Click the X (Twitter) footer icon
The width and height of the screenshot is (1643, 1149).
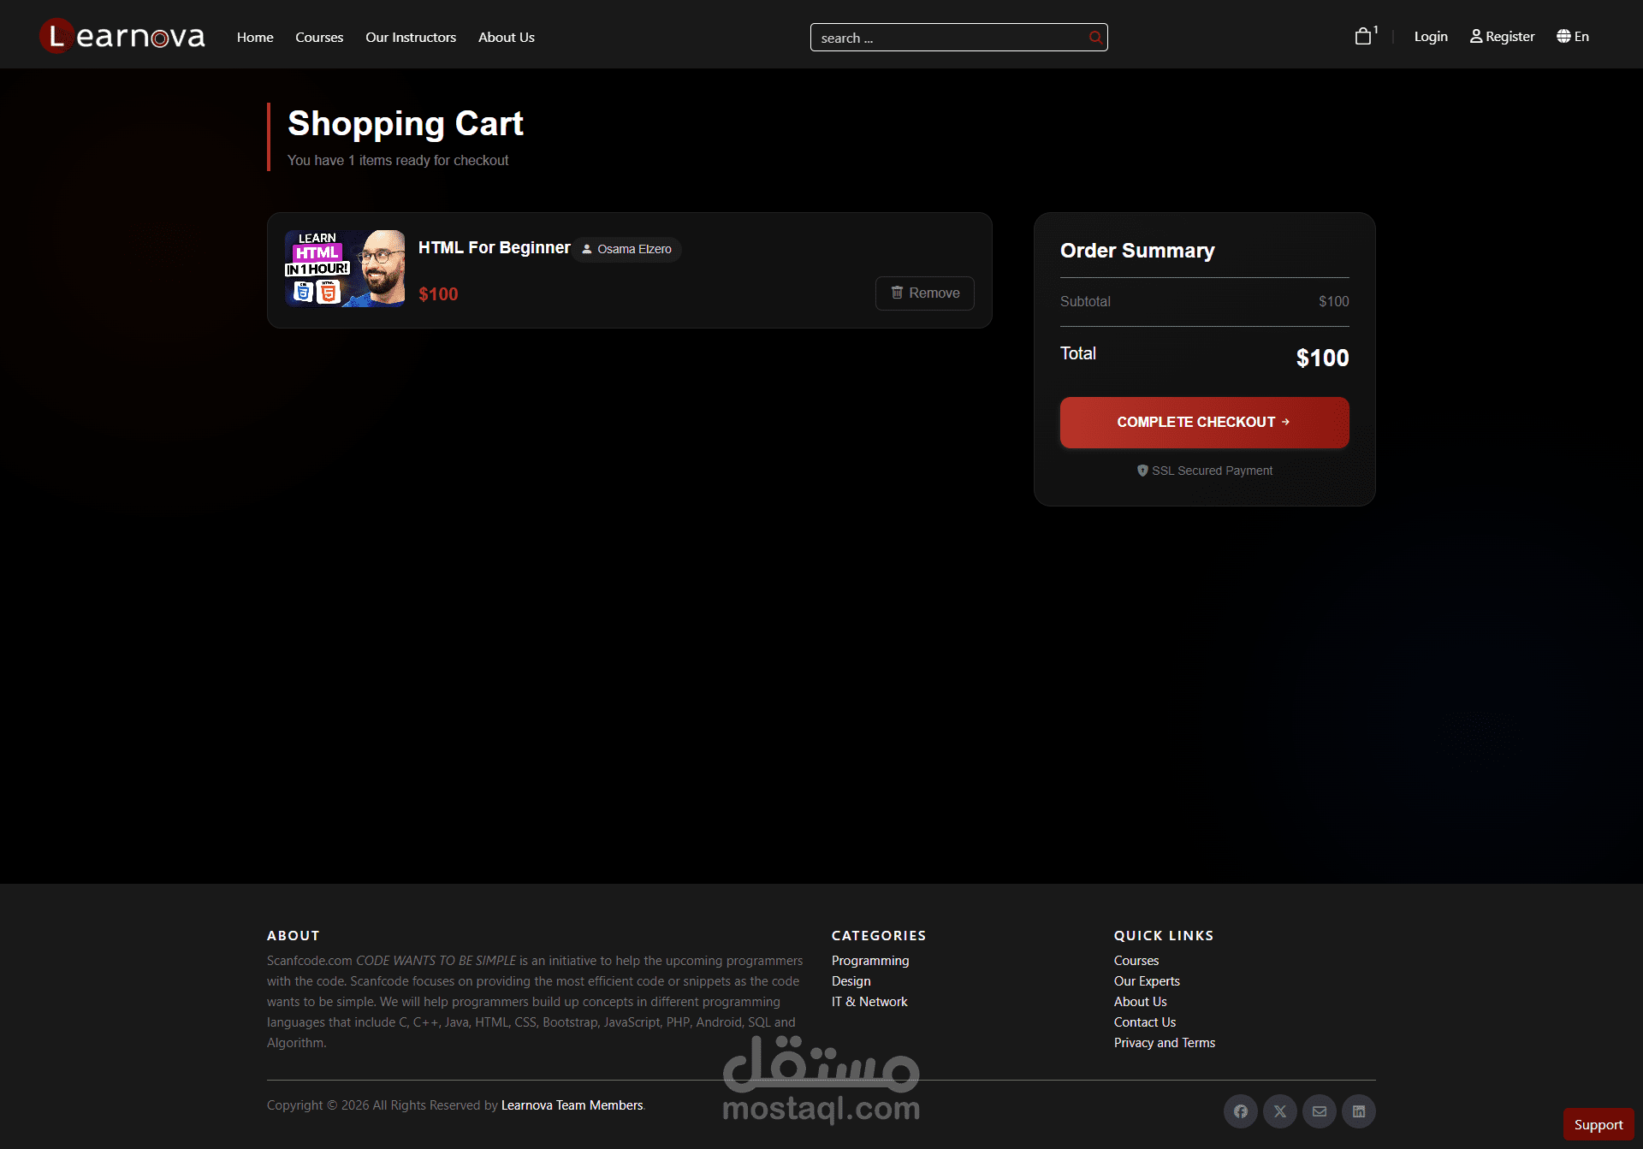(1280, 1111)
